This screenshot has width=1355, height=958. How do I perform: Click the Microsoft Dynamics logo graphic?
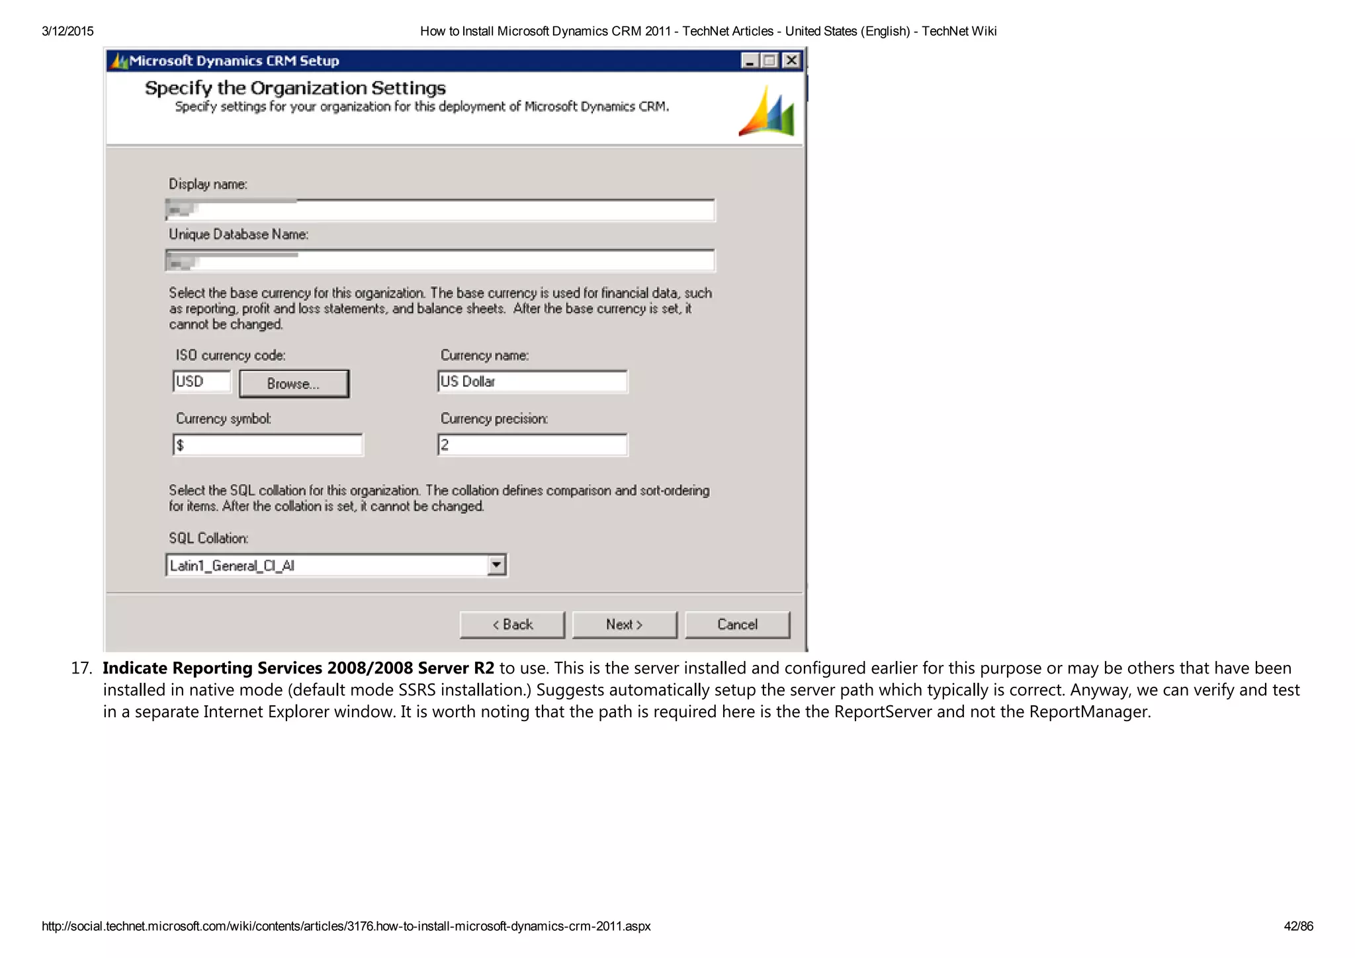[767, 110]
